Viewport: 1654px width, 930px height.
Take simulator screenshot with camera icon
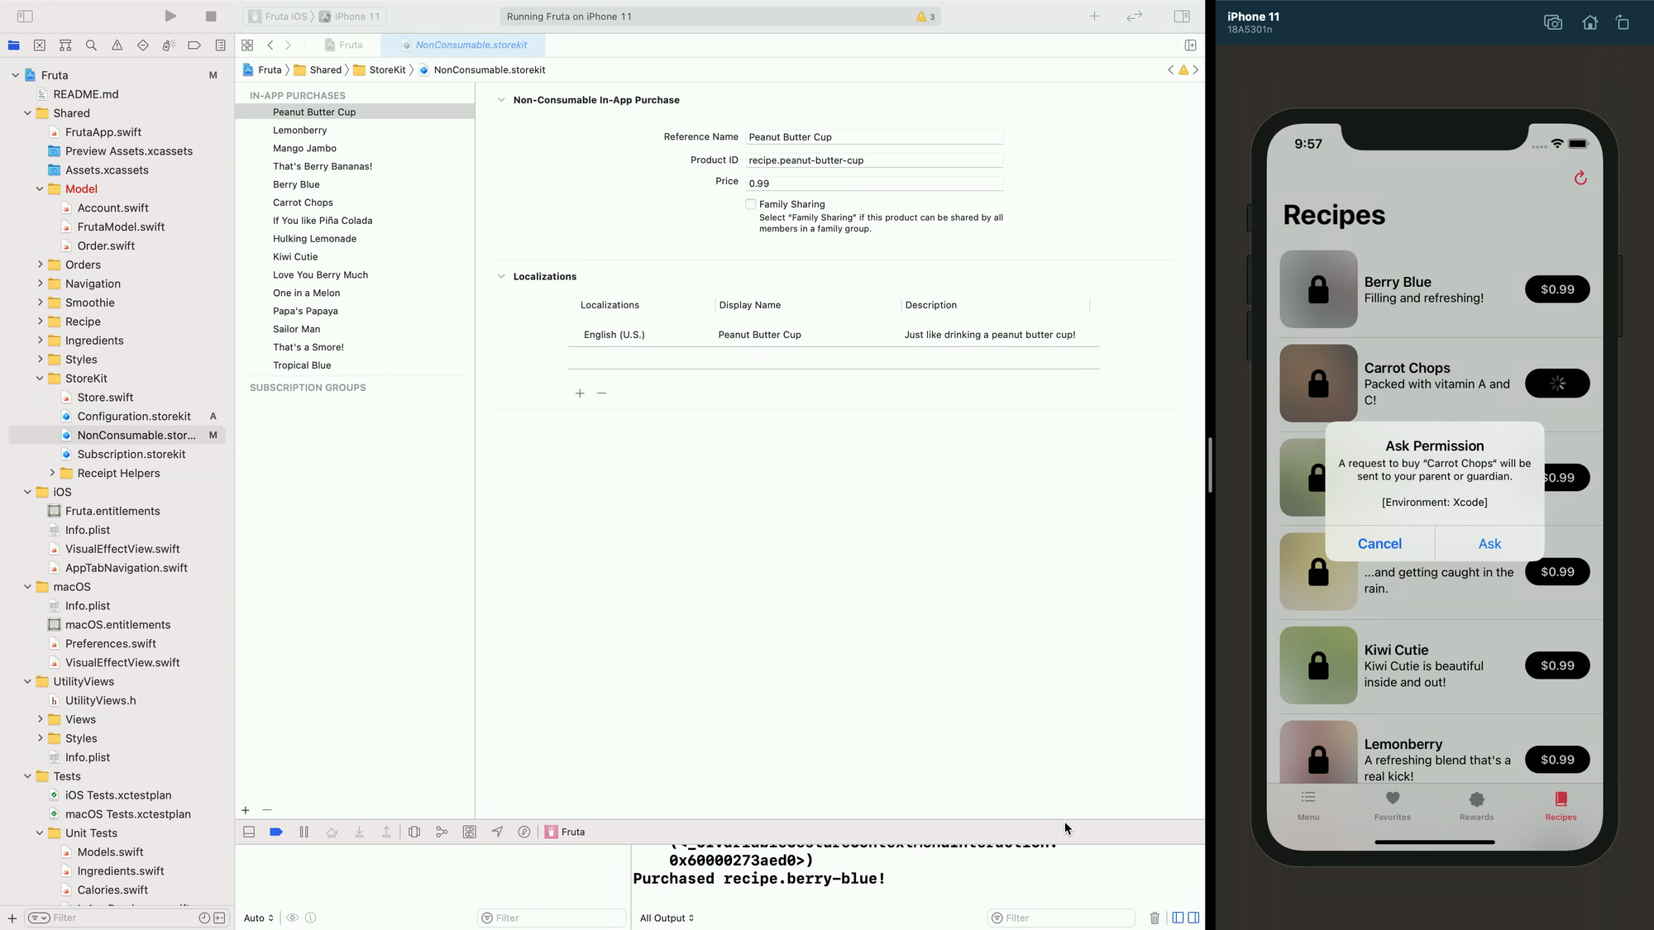pos(1552,22)
